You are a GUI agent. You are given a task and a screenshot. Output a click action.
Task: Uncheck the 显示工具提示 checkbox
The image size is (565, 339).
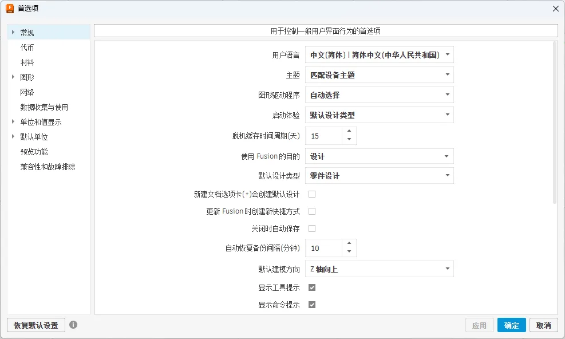click(312, 287)
